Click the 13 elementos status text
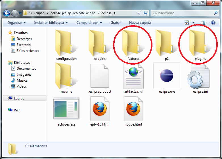Image resolution: width=222 pixels, height=159 pixels. [x=36, y=146]
